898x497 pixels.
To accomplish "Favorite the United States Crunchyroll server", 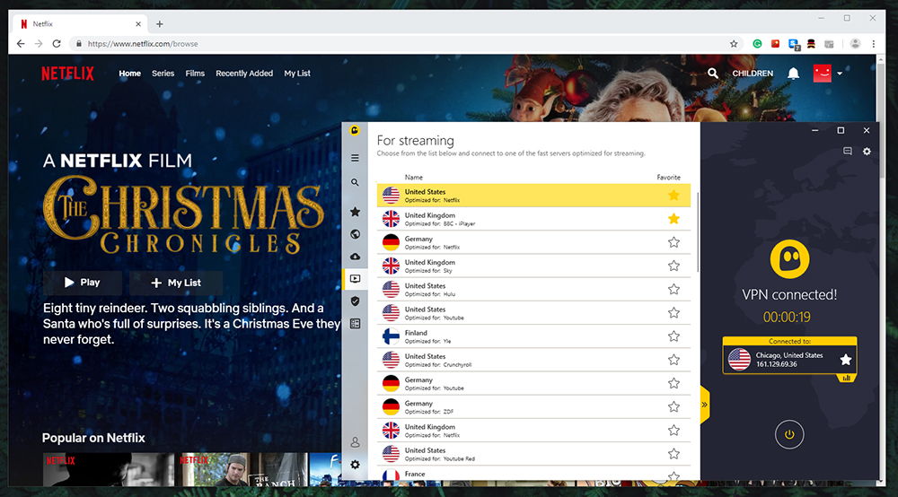I will [673, 360].
